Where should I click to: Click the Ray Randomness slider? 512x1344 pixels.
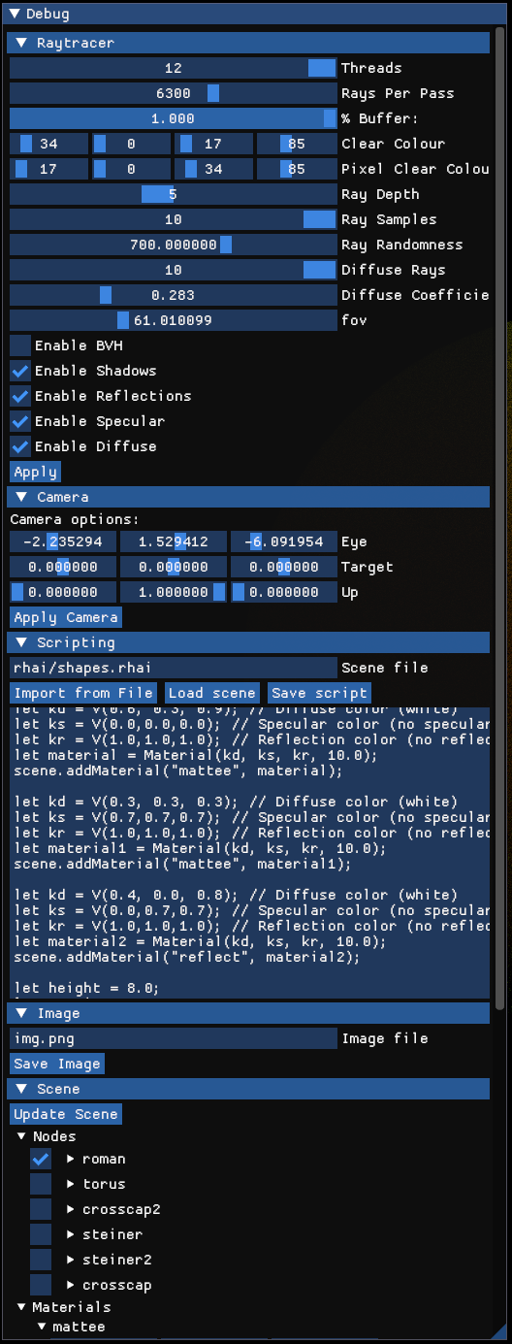(173, 245)
